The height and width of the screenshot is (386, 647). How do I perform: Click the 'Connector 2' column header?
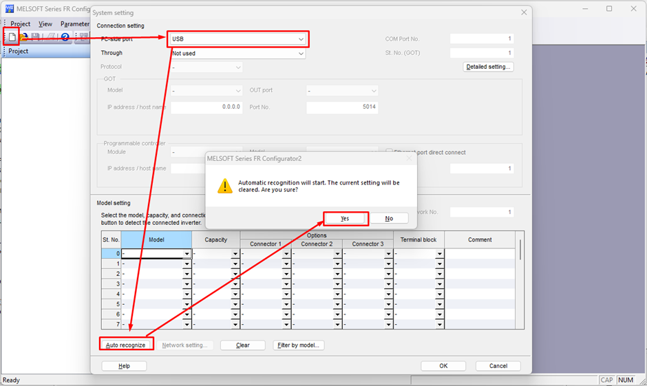[317, 244]
